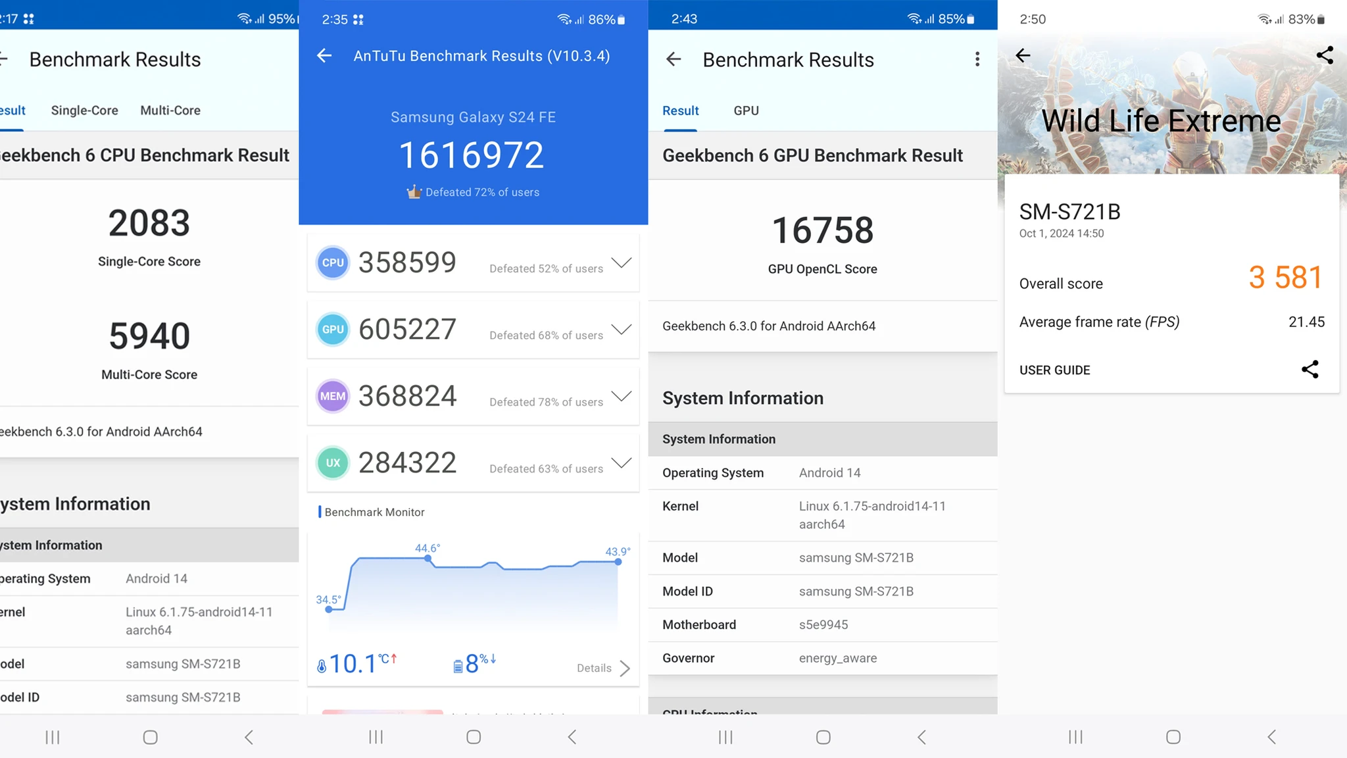Viewport: 1347px width, 758px height.
Task: Tap Wild Life Extreme banner image
Action: pyautogui.click(x=1172, y=105)
